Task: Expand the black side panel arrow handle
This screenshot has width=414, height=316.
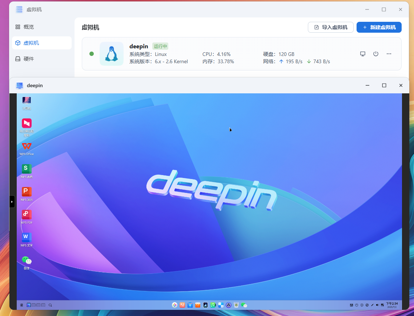Action: (12, 201)
